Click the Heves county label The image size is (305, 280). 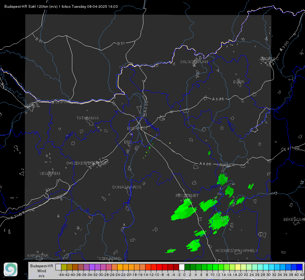[x=231, y=126]
